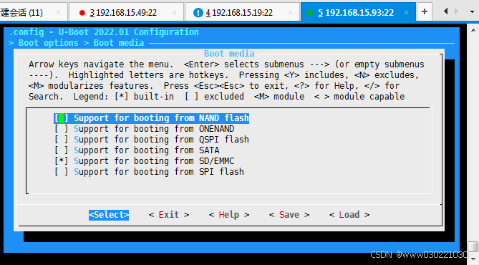479x265 pixels.
Task: Click blue alert icon on 192.168.15.19 tab
Action: (x=198, y=12)
